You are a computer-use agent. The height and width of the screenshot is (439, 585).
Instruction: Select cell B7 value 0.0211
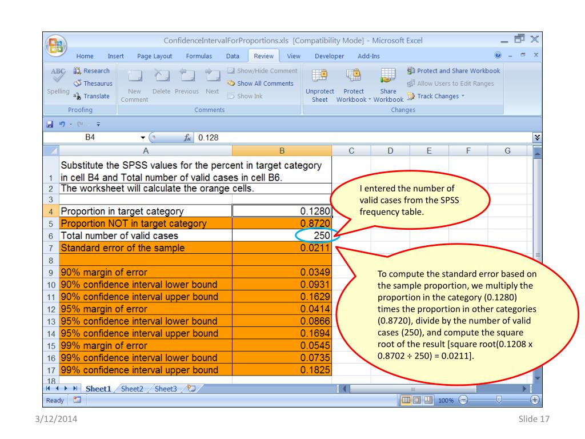click(x=282, y=248)
